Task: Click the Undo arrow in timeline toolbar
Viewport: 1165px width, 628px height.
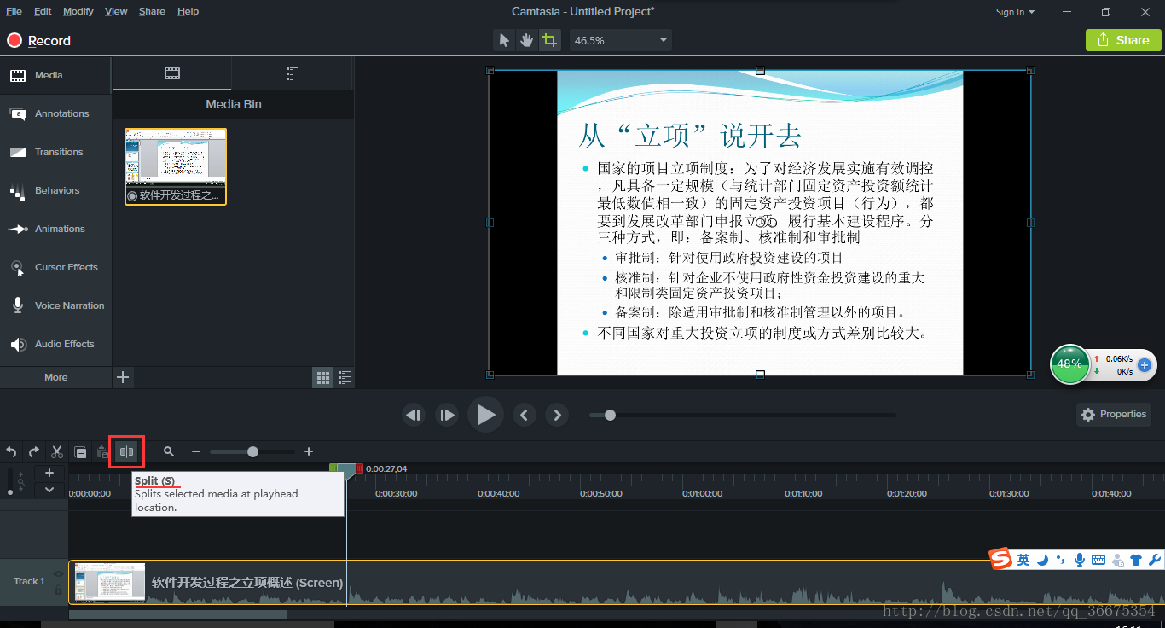Action: (x=12, y=452)
